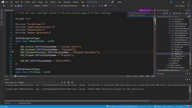192x108 pixels.
Task: Click the user account avatar icon
Action: point(171,2)
